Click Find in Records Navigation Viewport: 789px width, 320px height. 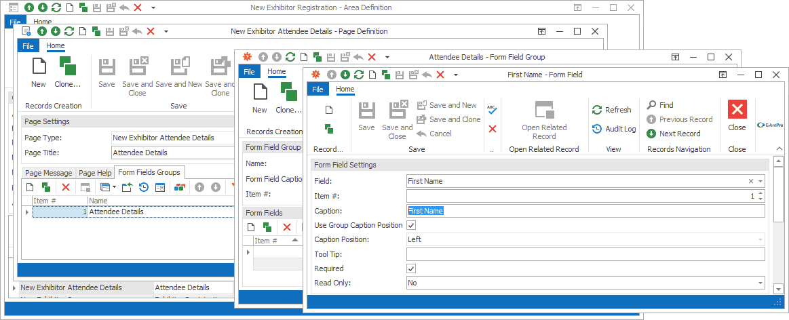coord(660,105)
